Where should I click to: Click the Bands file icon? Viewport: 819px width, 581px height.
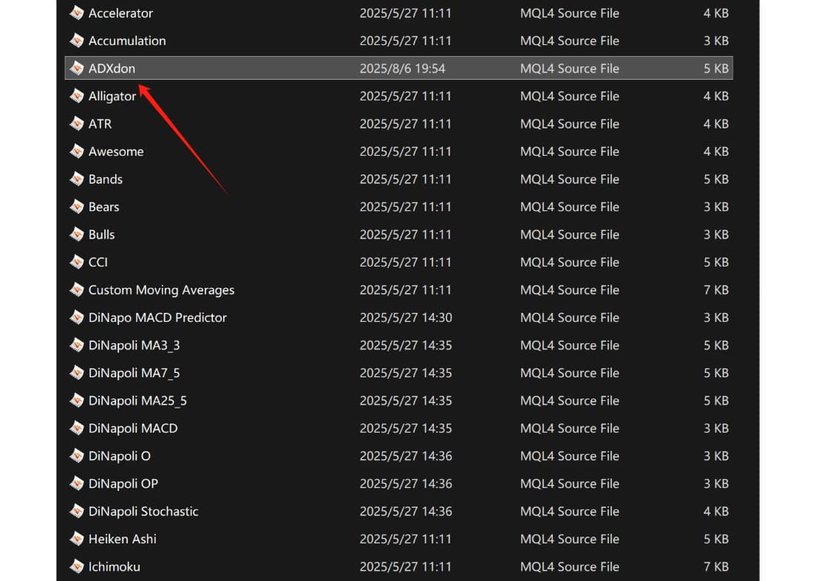click(77, 179)
